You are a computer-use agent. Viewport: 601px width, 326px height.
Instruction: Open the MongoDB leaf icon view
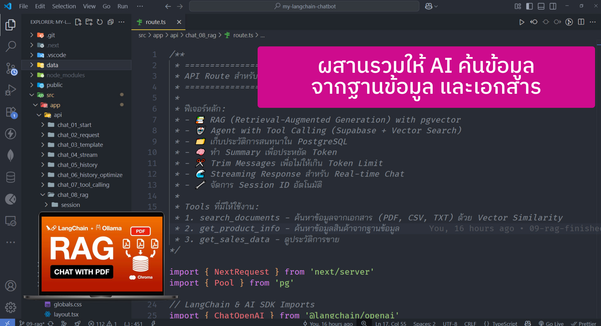tap(11, 155)
